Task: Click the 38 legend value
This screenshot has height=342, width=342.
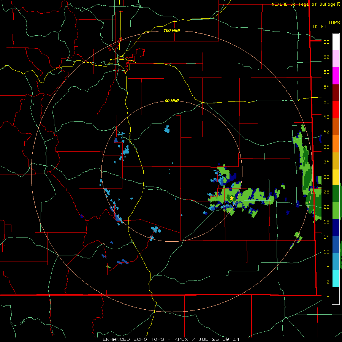Action: 326,147
